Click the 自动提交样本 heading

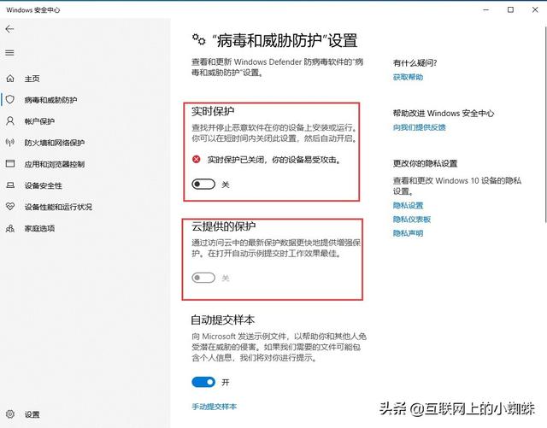point(222,320)
